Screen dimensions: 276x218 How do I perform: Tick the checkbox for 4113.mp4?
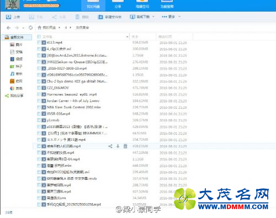click(39, 42)
